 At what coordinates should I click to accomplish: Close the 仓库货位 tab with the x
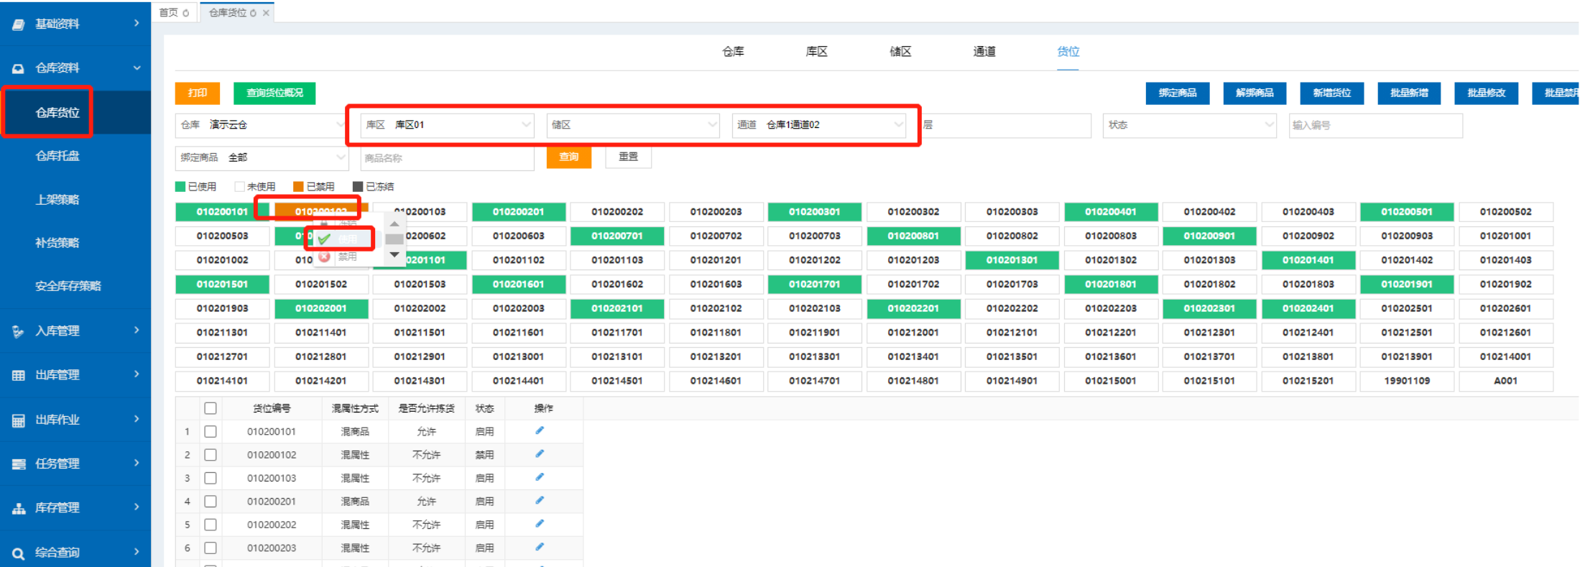tap(266, 13)
